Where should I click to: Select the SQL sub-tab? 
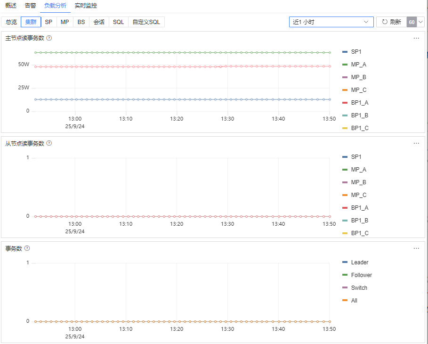pyautogui.click(x=119, y=22)
